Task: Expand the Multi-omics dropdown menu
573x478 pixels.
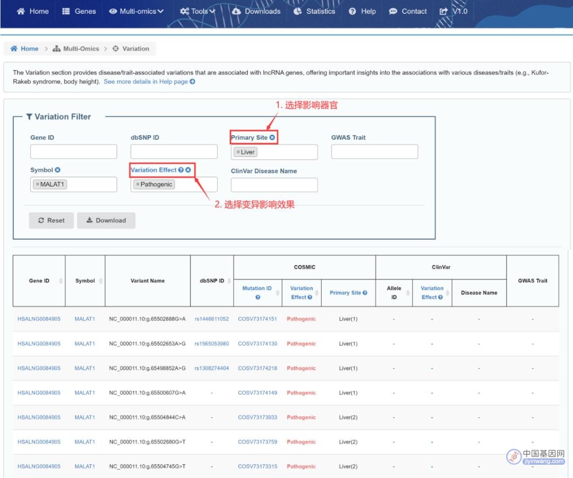Action: coord(136,11)
